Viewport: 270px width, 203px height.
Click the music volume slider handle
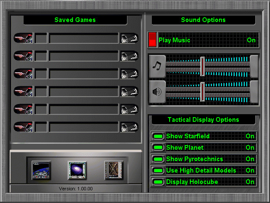click(x=202, y=66)
